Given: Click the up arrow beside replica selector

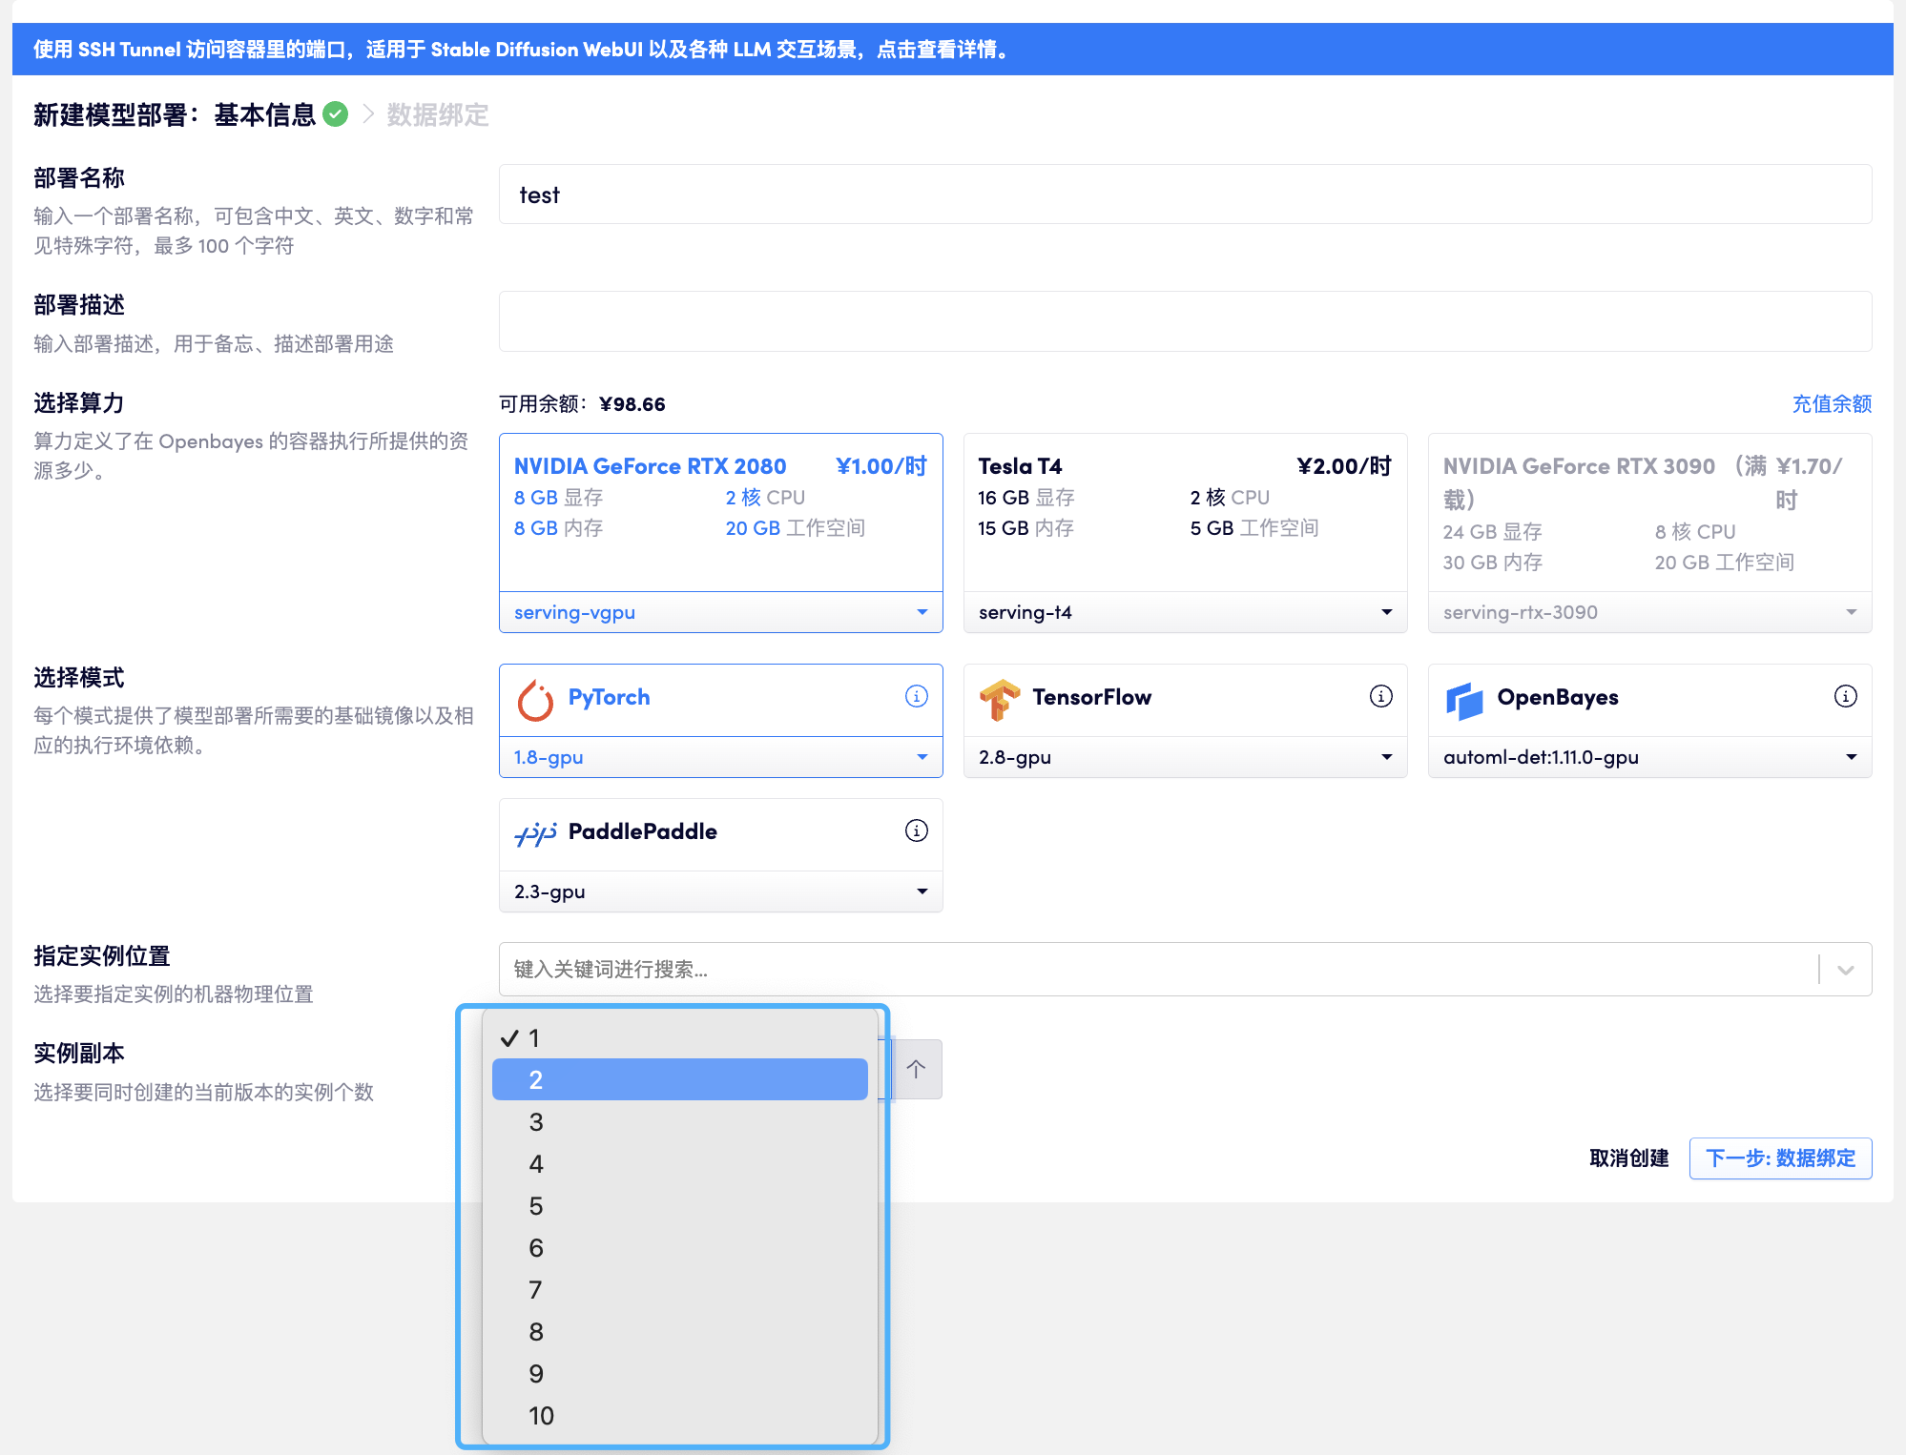Looking at the screenshot, I should 916,1069.
